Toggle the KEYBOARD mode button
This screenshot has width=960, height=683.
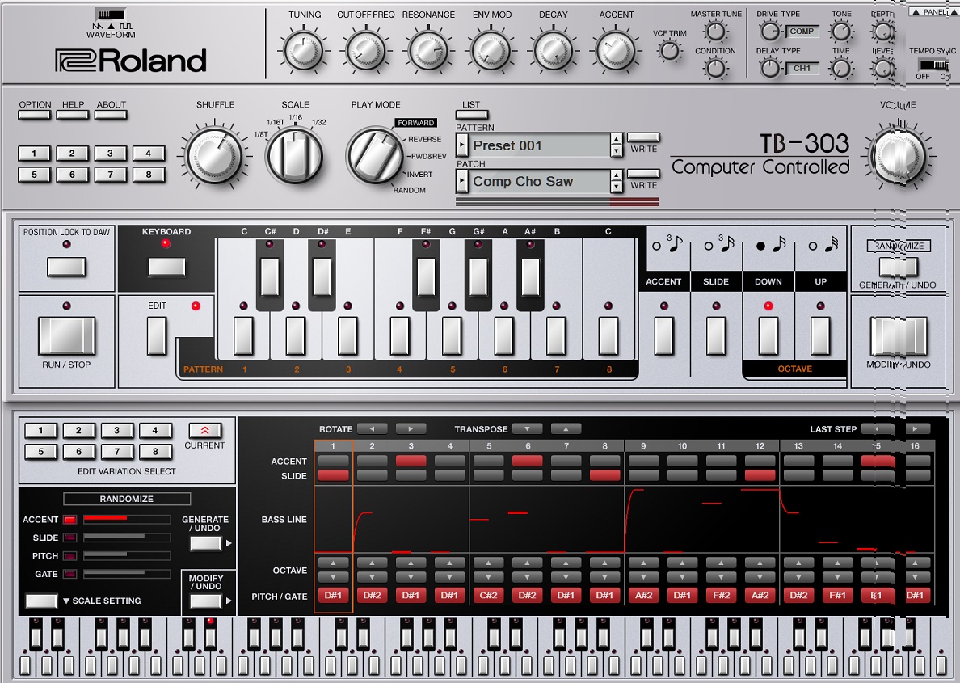click(166, 267)
